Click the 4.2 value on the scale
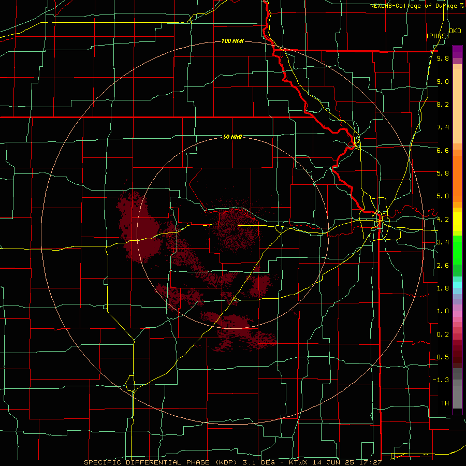The image size is (466, 466). click(x=443, y=220)
